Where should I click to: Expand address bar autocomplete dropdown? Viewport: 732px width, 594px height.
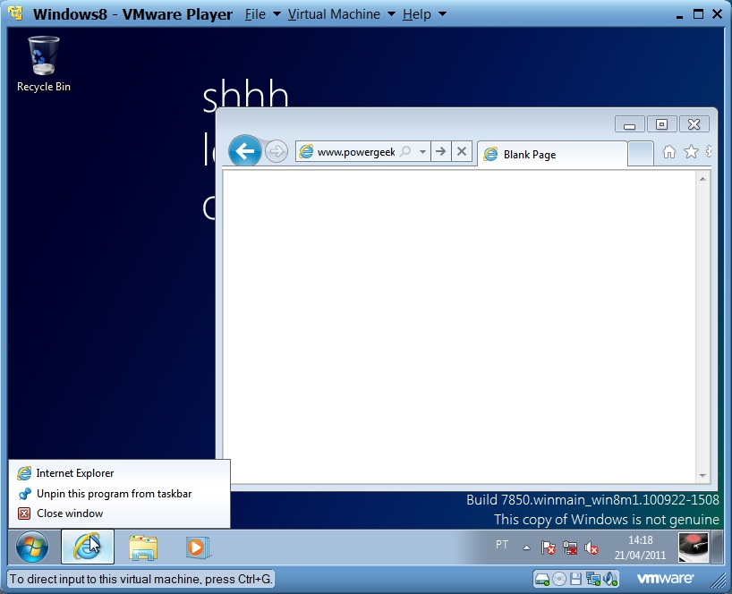coord(422,152)
